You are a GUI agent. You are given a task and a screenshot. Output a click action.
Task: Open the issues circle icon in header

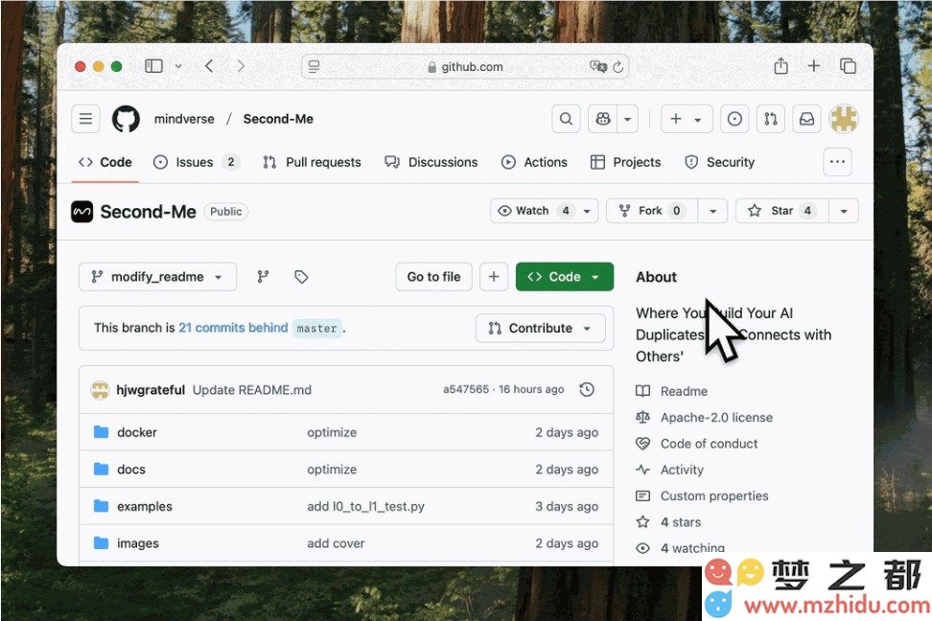pyautogui.click(x=734, y=119)
